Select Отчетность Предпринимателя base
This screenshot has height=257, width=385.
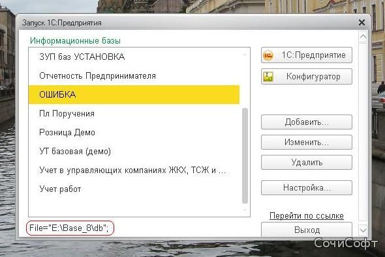[x=134, y=76]
